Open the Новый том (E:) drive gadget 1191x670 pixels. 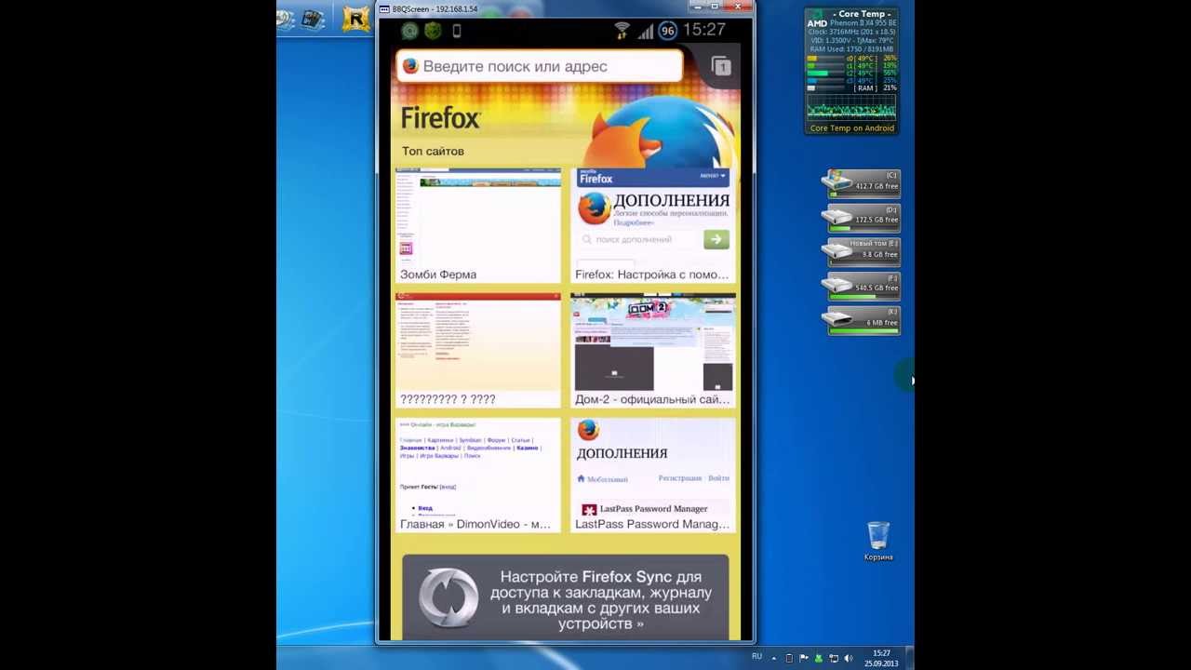[862, 251]
